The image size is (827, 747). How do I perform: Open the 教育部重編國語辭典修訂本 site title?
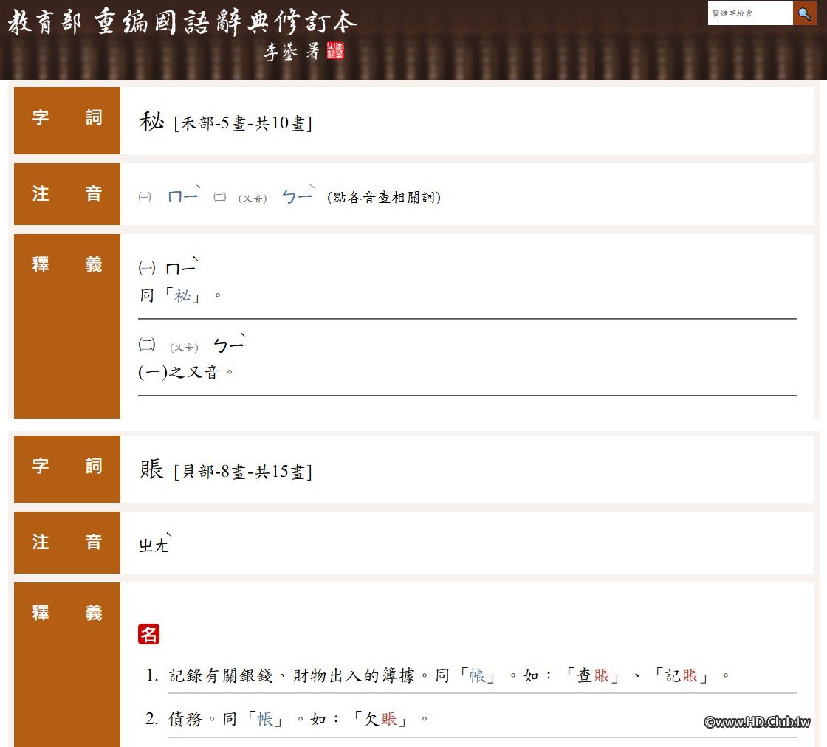click(182, 23)
